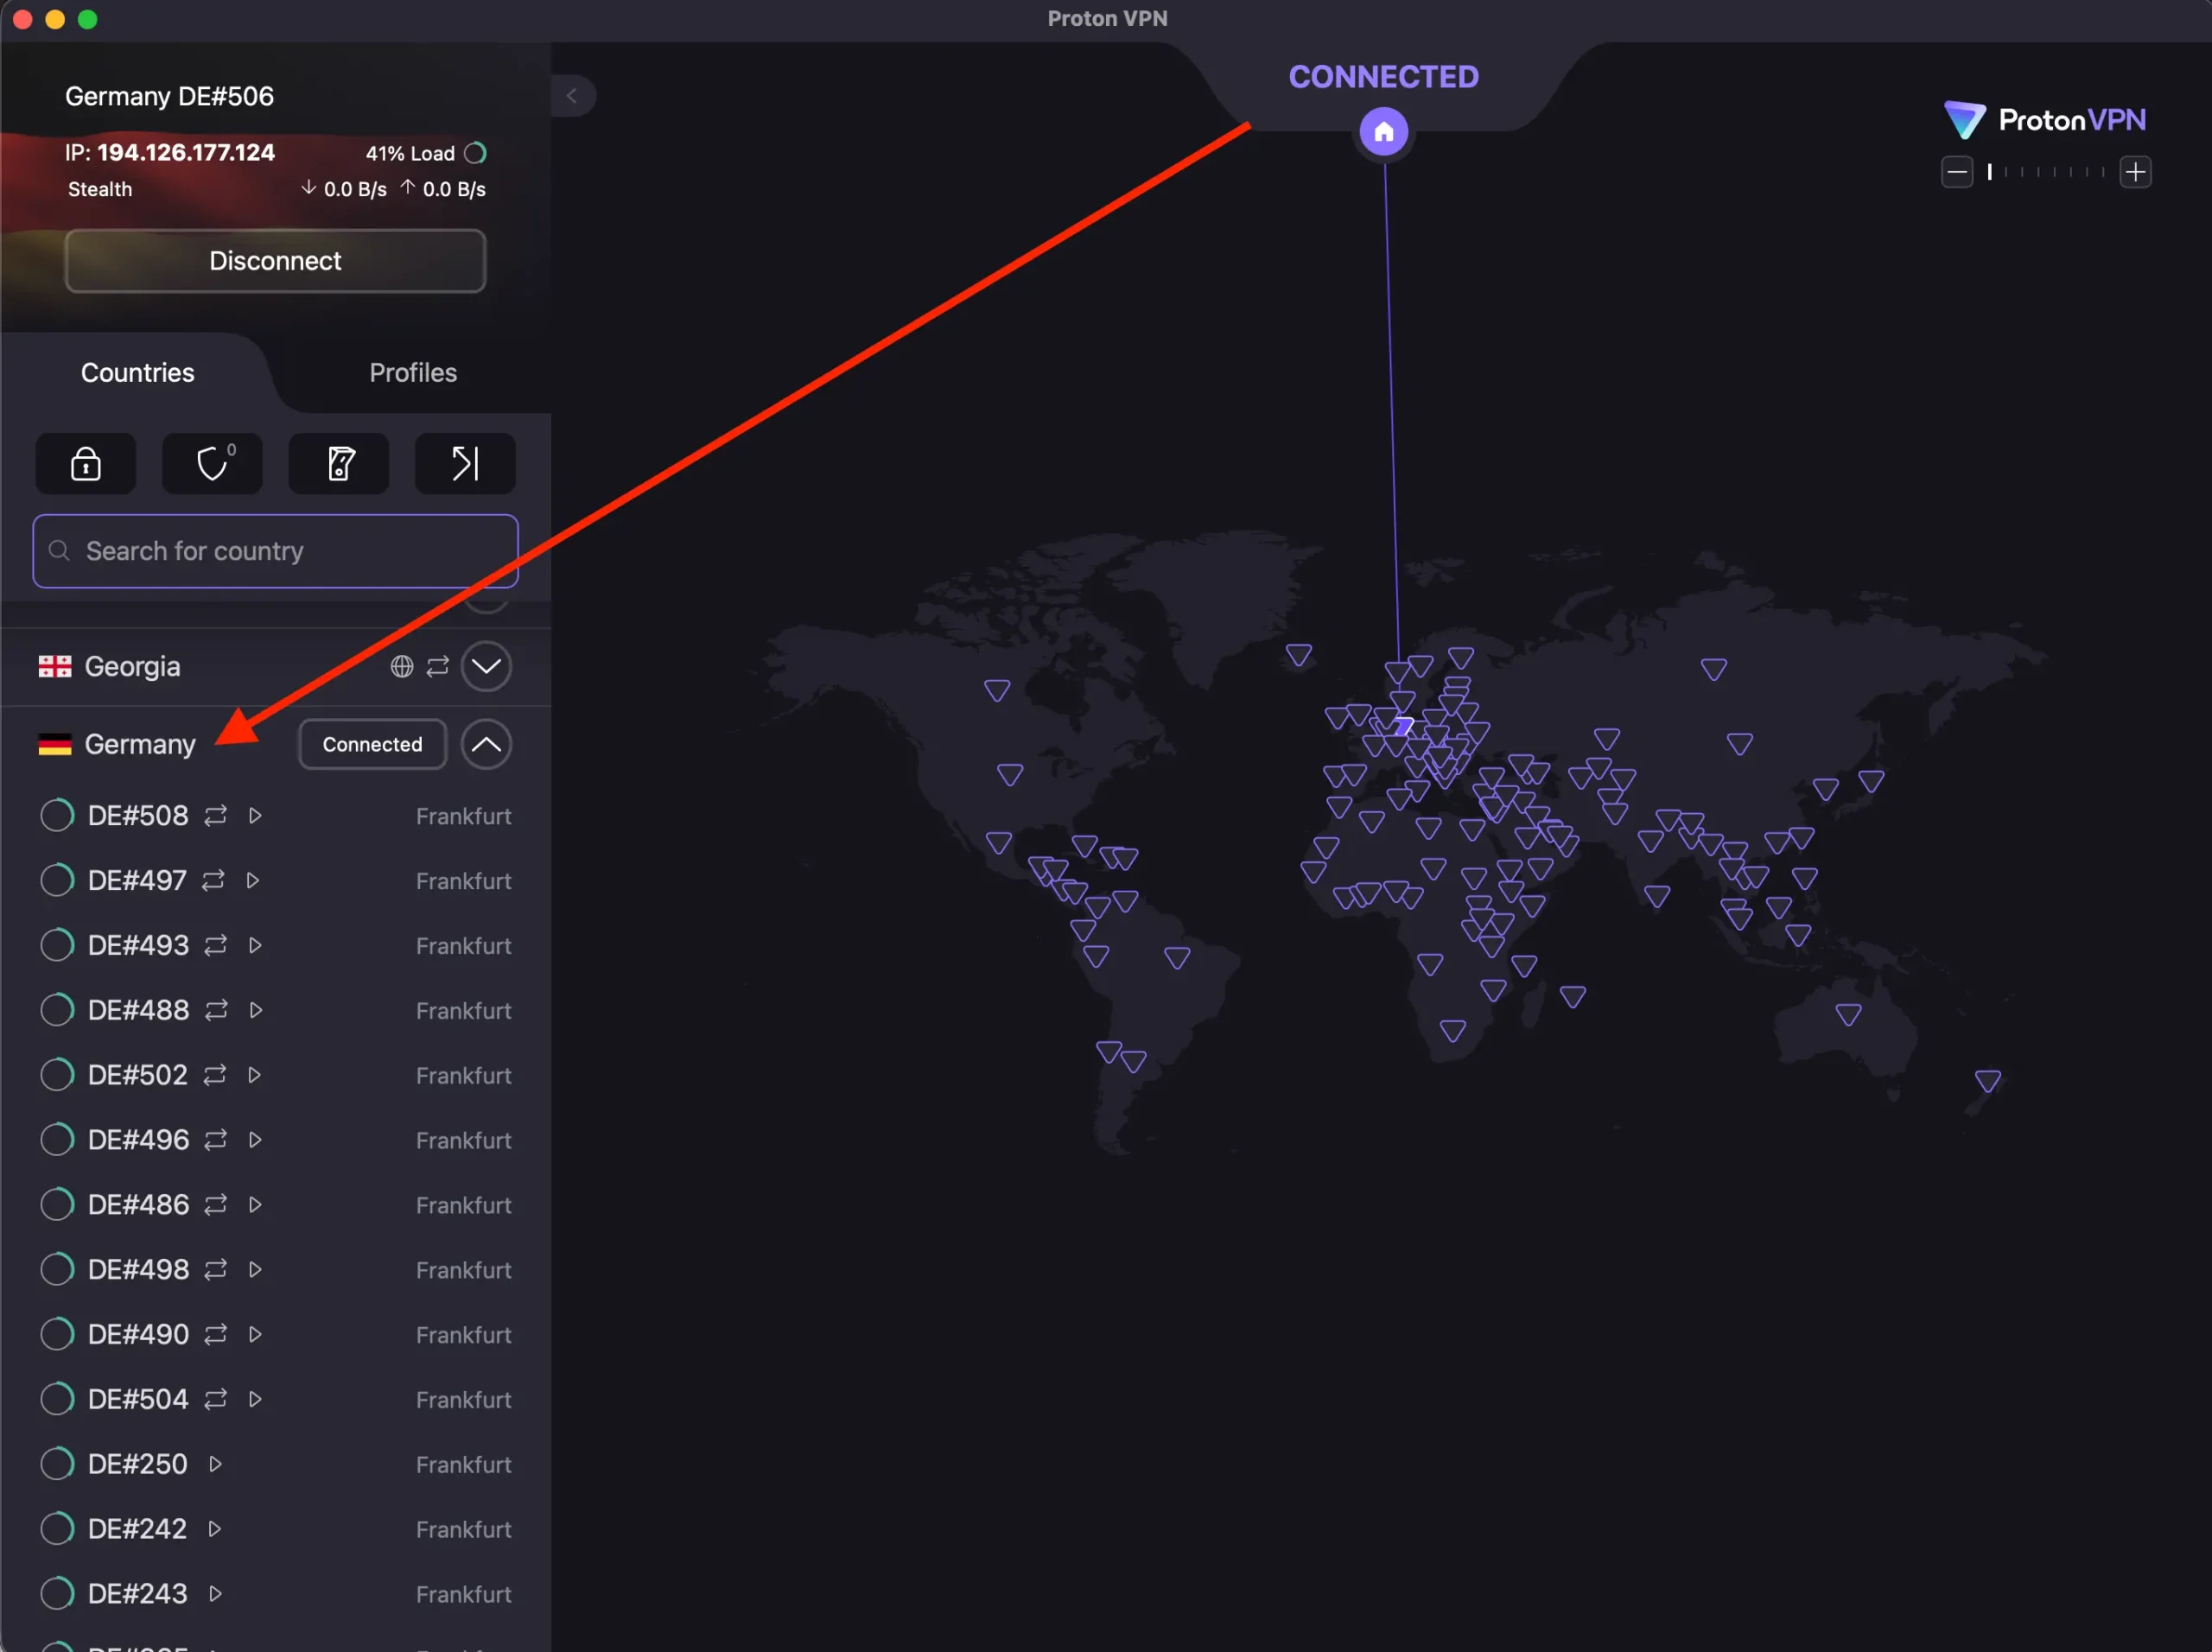
Task: Click the home pin marker labeled Connected
Action: click(1384, 131)
